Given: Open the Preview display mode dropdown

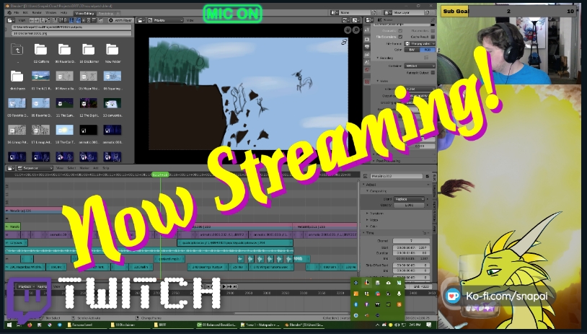Looking at the screenshot, I should (x=165, y=20).
